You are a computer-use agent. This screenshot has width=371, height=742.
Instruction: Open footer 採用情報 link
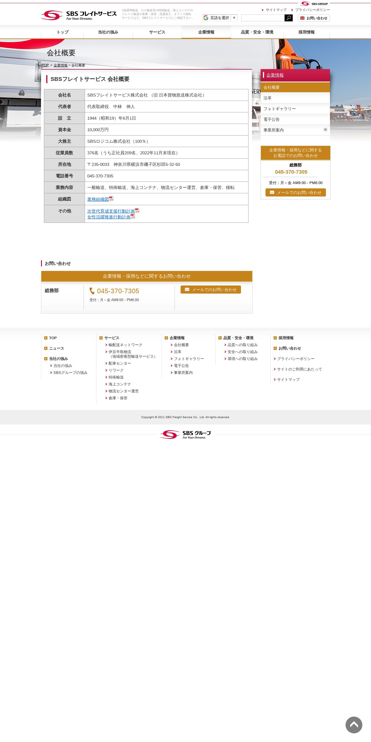click(286, 338)
